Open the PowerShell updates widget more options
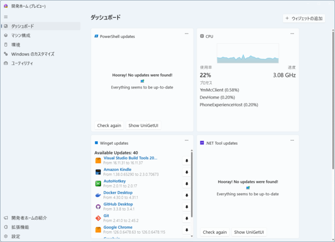This screenshot has height=242, width=335. pyautogui.click(x=186, y=33)
